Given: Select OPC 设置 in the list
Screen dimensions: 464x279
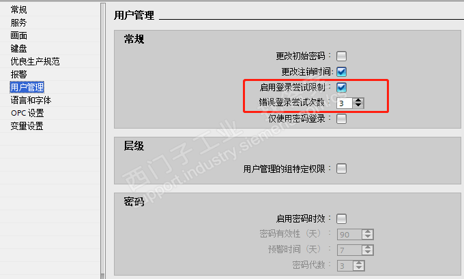Looking at the screenshot, I should click(27, 113).
